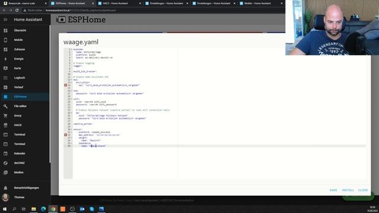Open the Verlauf history icon

[x=5, y=87]
